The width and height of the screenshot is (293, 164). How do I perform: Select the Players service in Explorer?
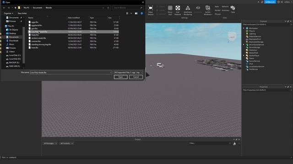(x=252, y=31)
